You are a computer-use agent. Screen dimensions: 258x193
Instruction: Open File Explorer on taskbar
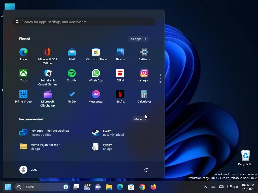[109, 187]
